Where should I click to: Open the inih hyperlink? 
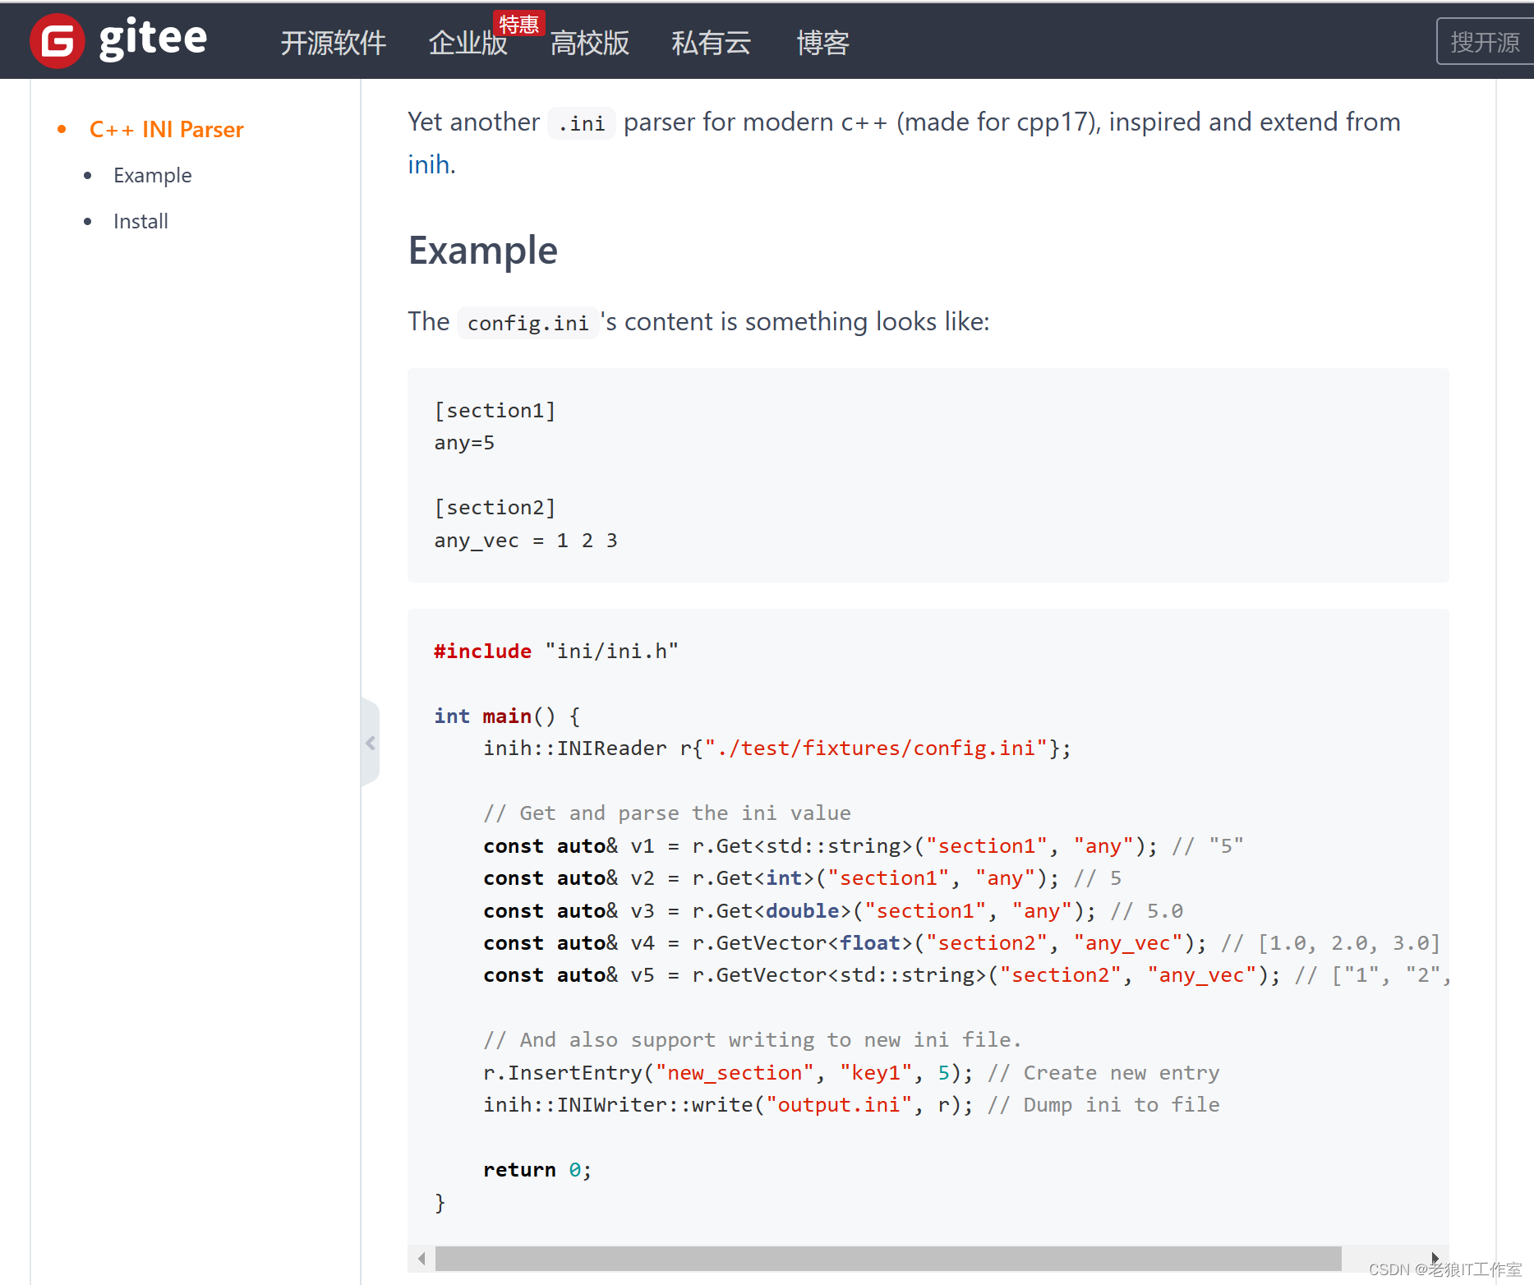point(428,164)
